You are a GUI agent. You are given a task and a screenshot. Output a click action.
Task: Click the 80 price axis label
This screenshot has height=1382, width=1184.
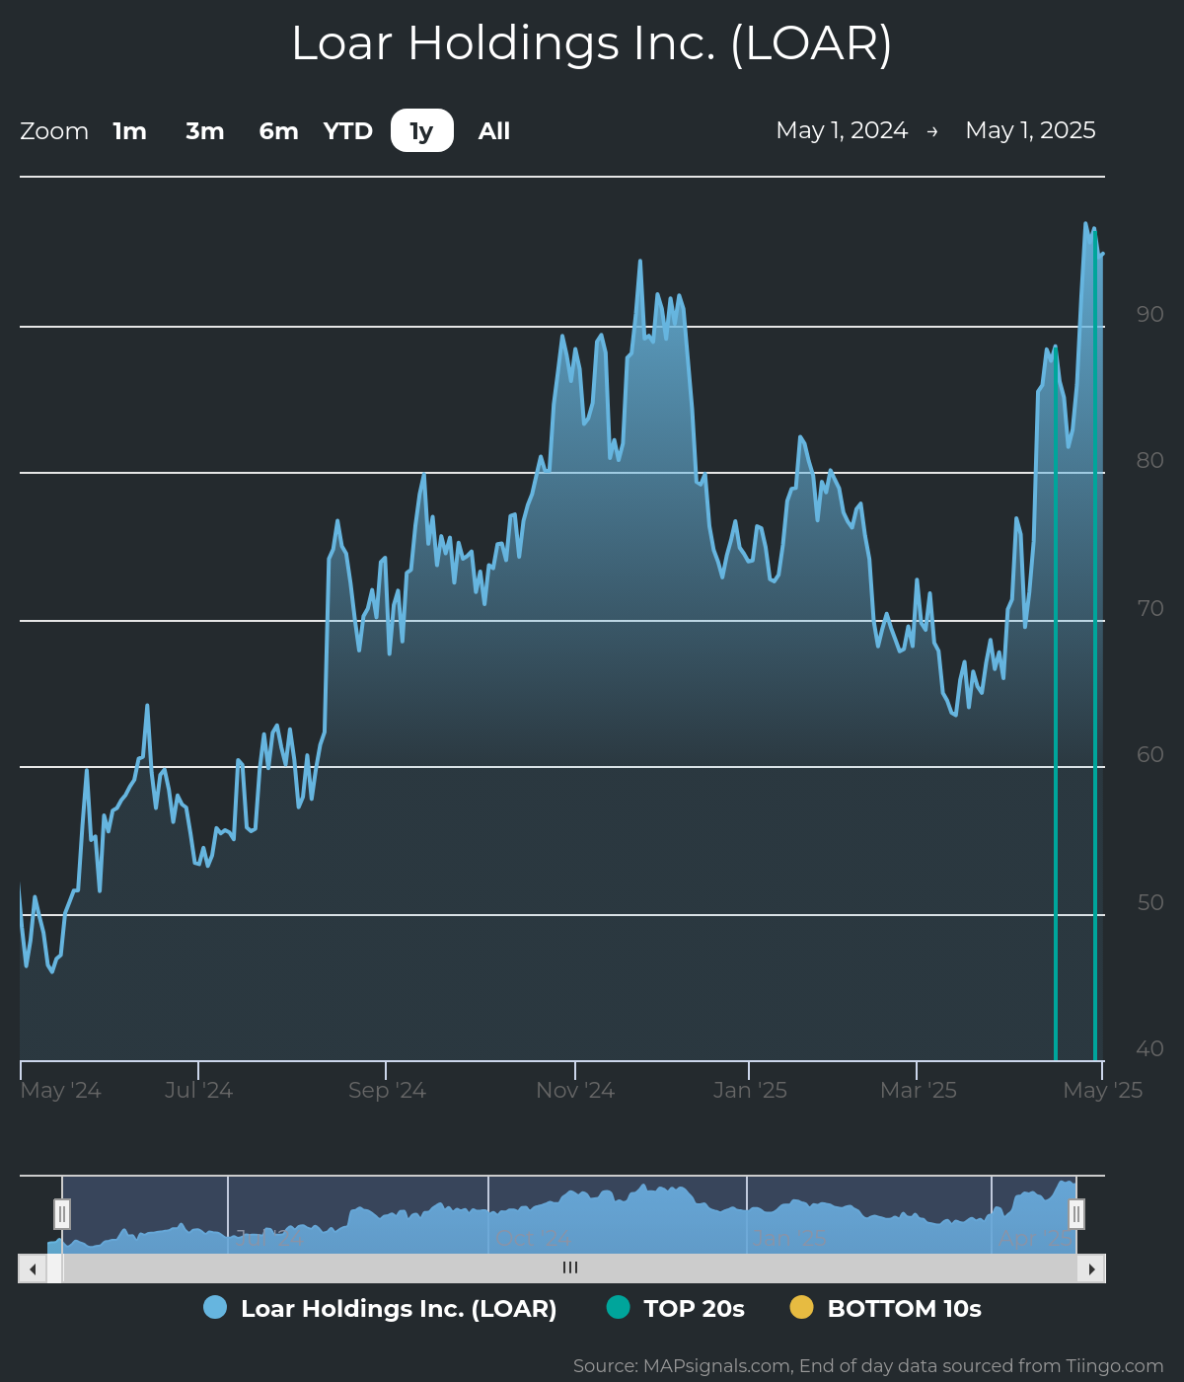[1150, 460]
